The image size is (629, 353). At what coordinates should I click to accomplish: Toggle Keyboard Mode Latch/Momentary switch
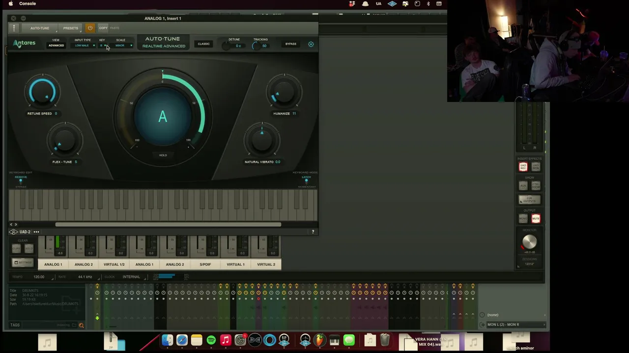pyautogui.click(x=306, y=181)
